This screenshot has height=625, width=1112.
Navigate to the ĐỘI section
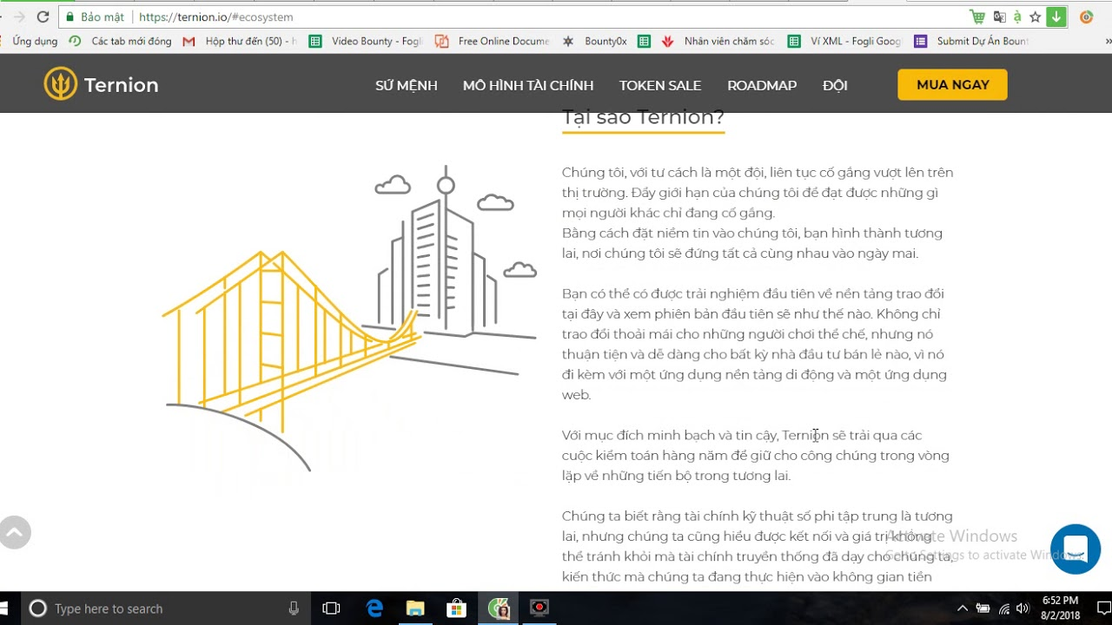pos(835,85)
